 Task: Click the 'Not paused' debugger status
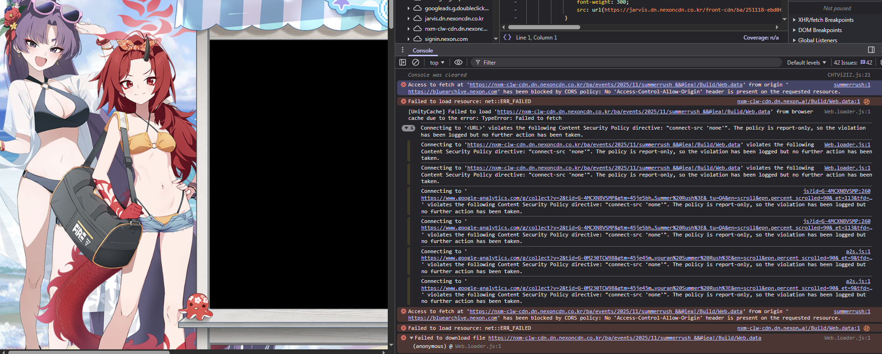coord(837,8)
